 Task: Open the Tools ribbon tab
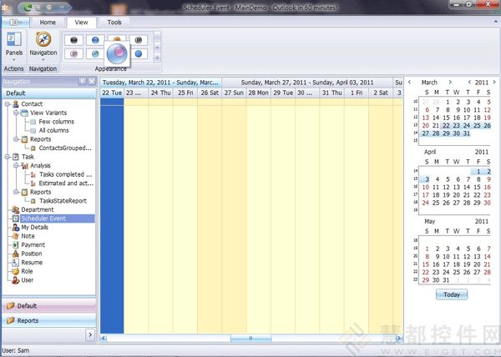(x=114, y=23)
